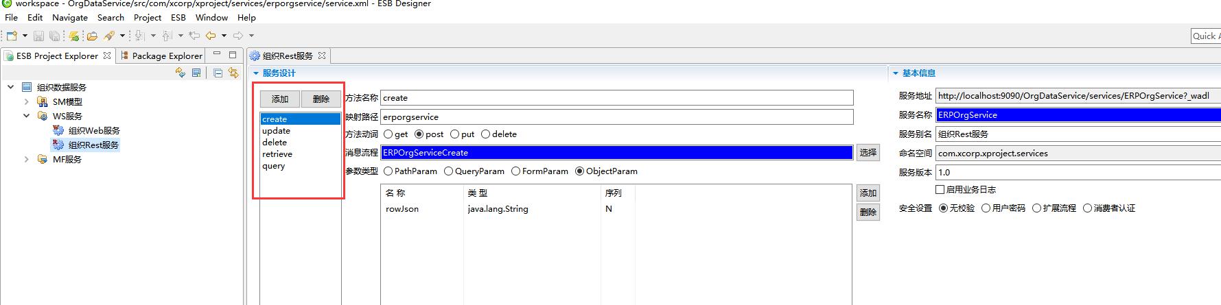1221x305 pixels.
Task: Select the get method verb radio
Action: pos(388,134)
